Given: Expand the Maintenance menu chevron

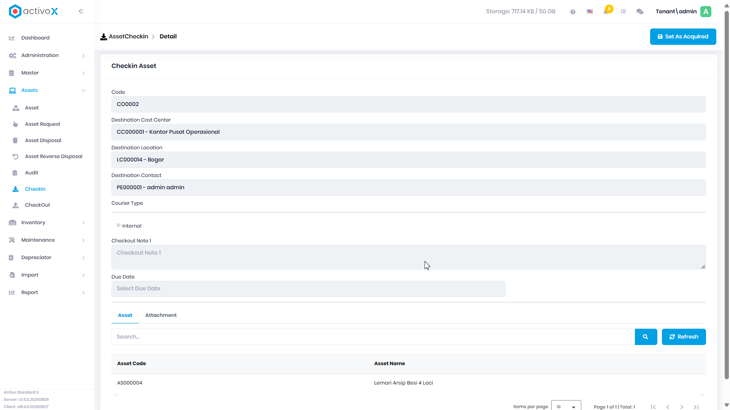Looking at the screenshot, I should click(83, 241).
